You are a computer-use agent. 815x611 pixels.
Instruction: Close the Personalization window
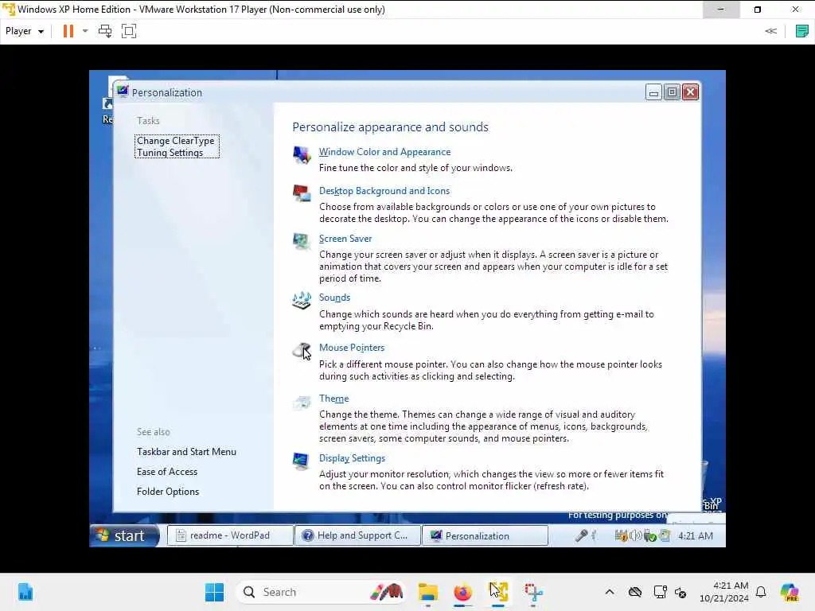(x=690, y=92)
